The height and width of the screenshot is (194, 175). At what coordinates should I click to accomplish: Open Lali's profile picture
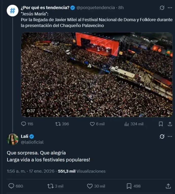pos(12,139)
